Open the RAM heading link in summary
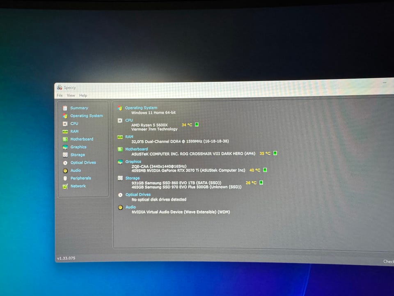This screenshot has height=296, width=394. pyautogui.click(x=129, y=136)
